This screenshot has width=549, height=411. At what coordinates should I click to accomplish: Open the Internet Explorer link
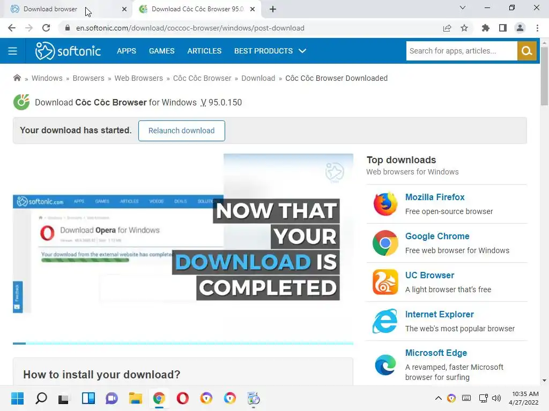pos(440,314)
